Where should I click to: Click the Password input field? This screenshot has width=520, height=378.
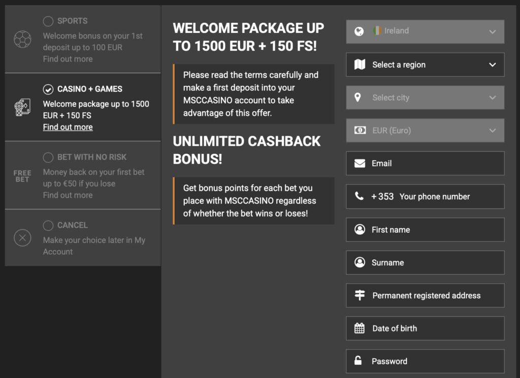coord(425,361)
